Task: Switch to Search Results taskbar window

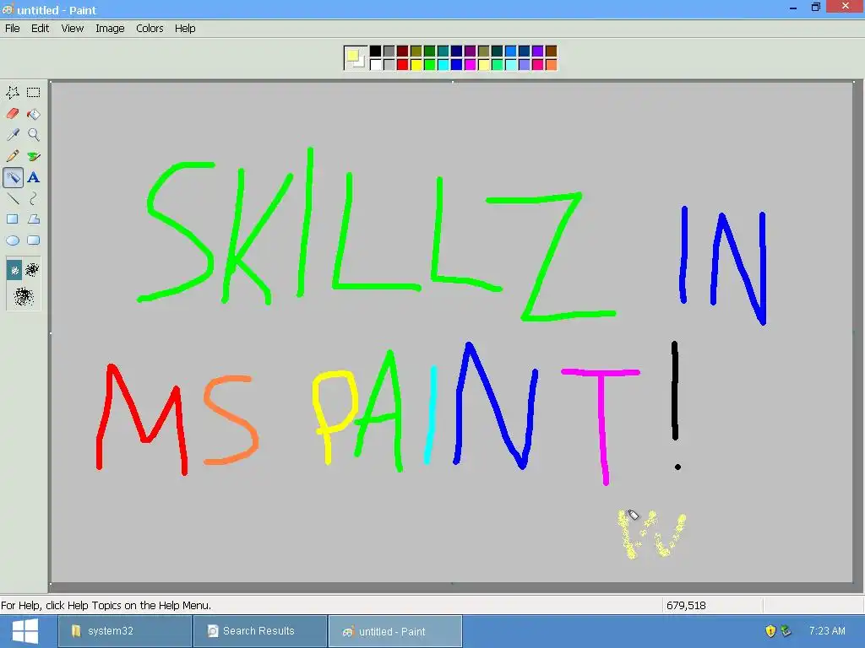Action: 260,631
